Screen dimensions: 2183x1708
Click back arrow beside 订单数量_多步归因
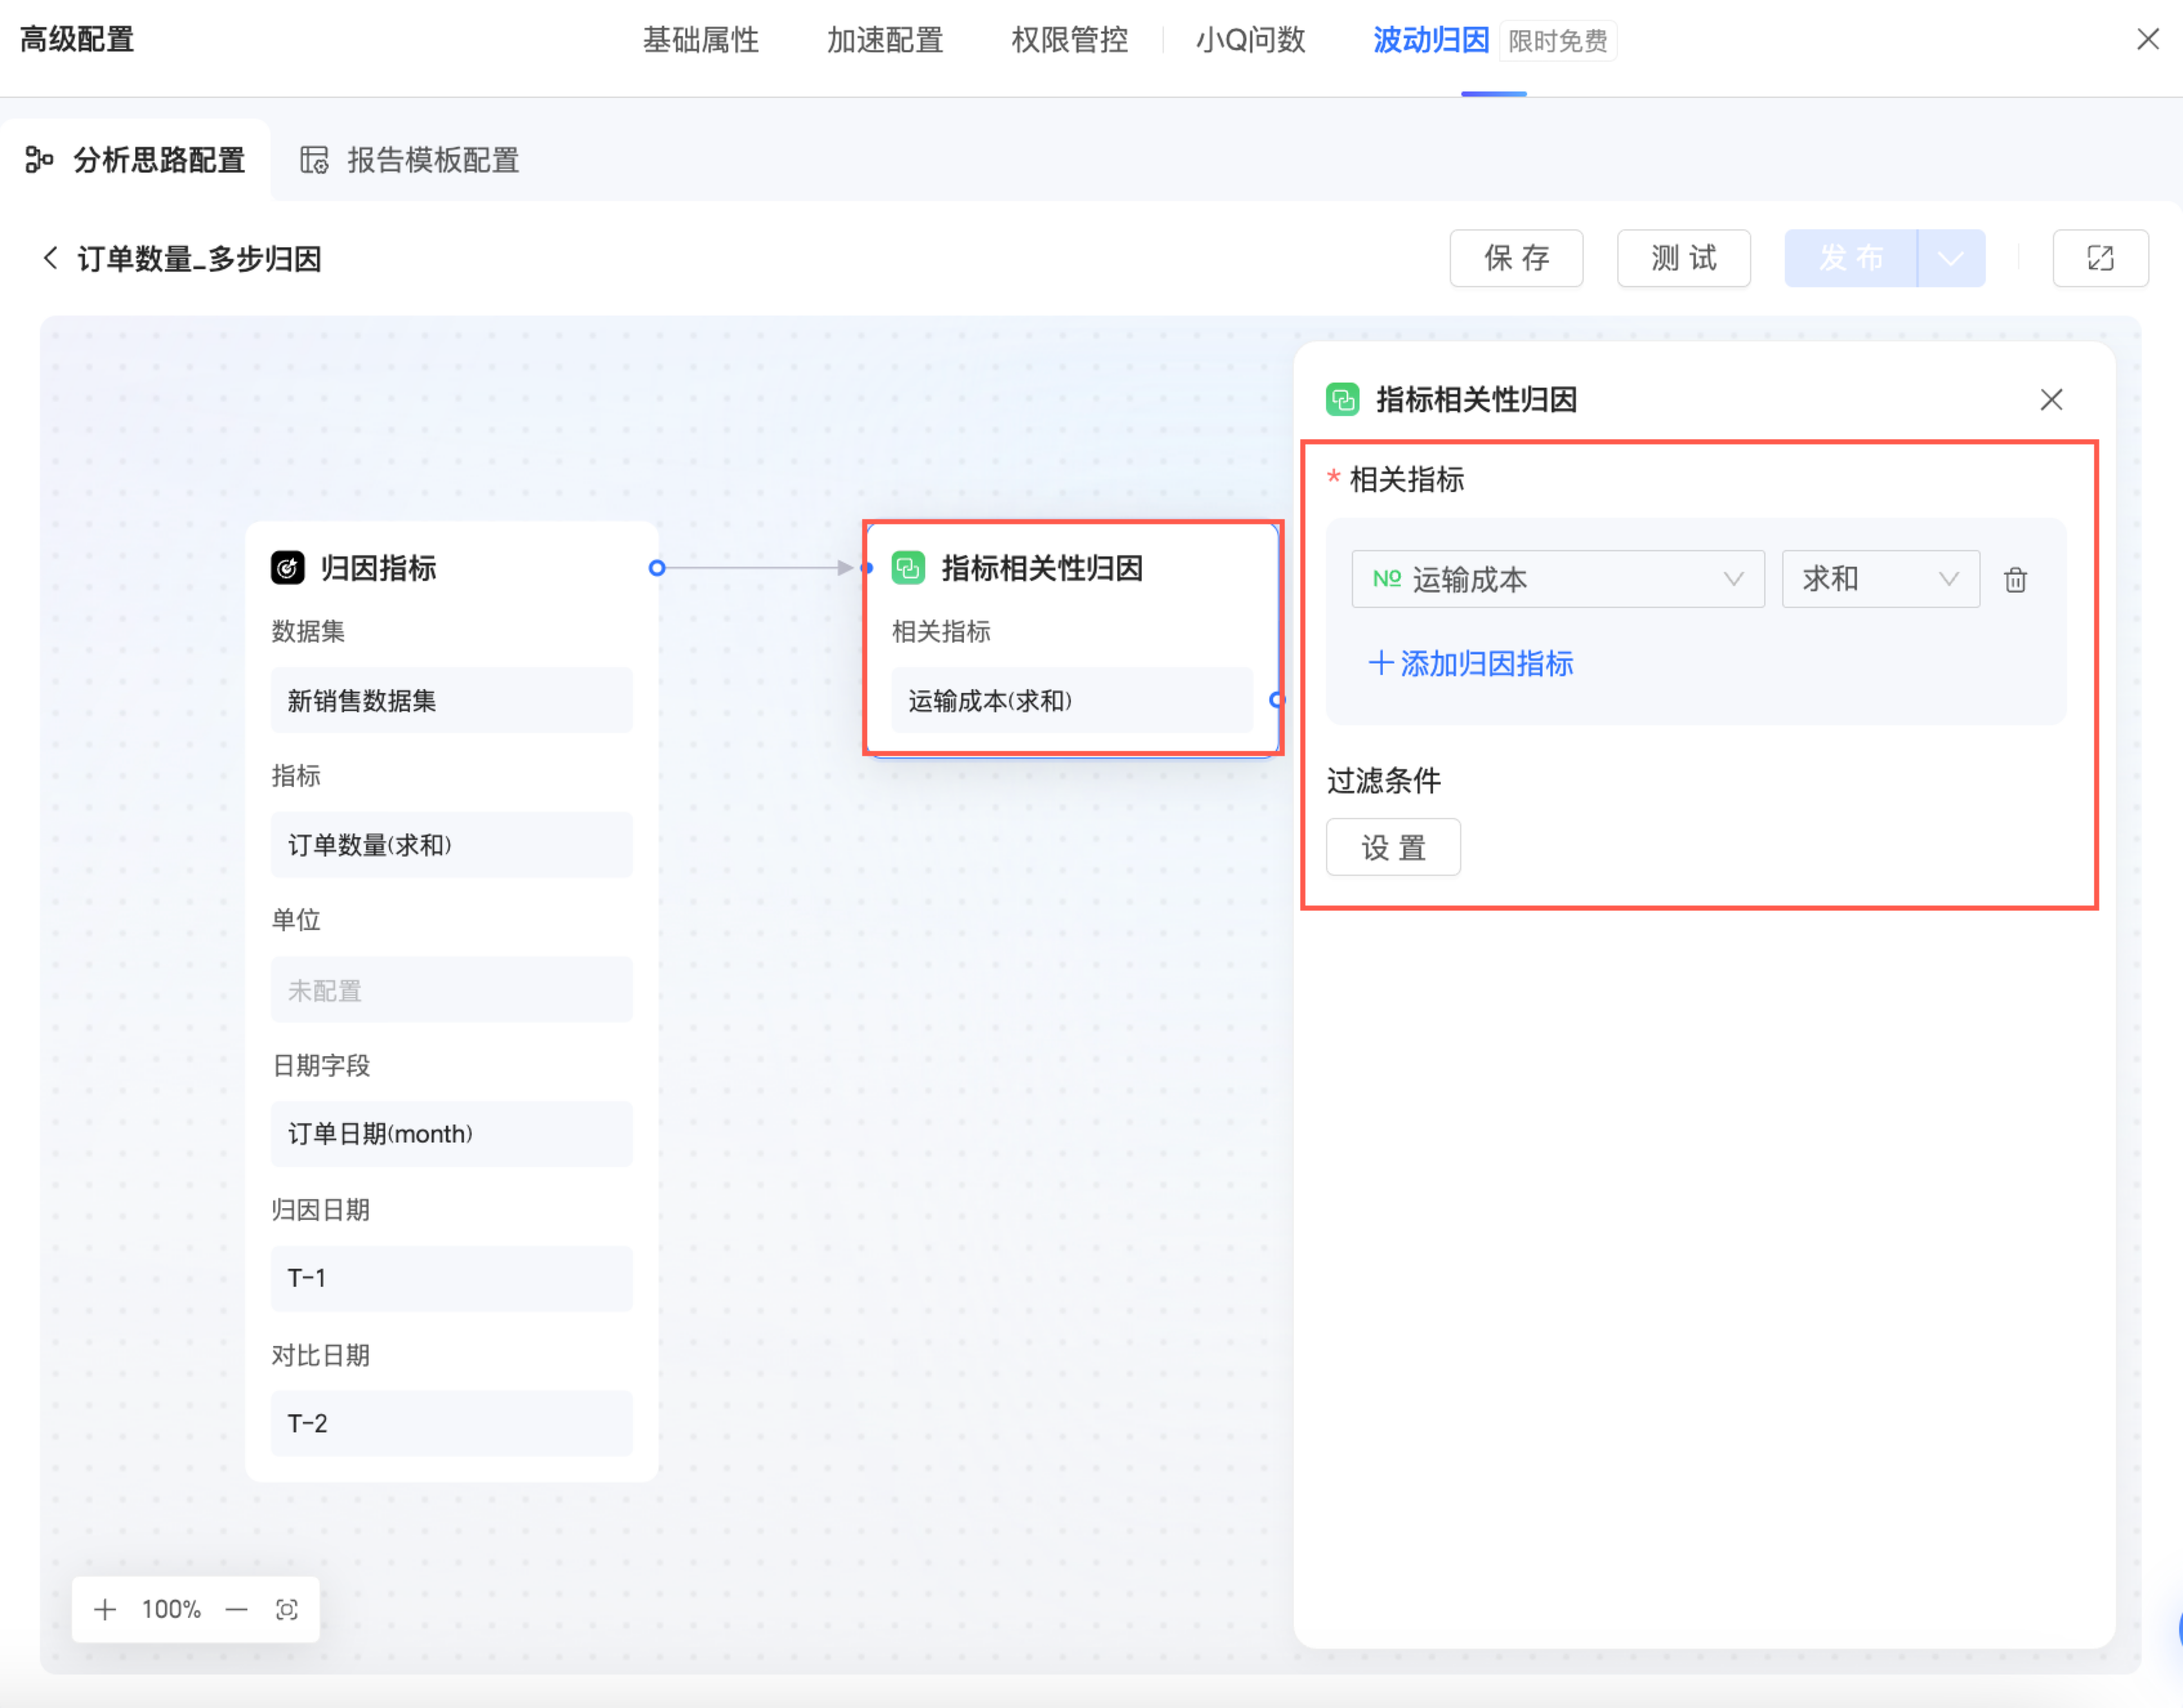50,258
